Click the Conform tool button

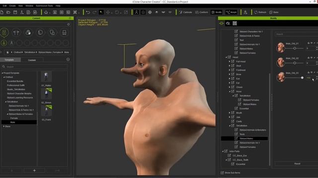pos(202,12)
